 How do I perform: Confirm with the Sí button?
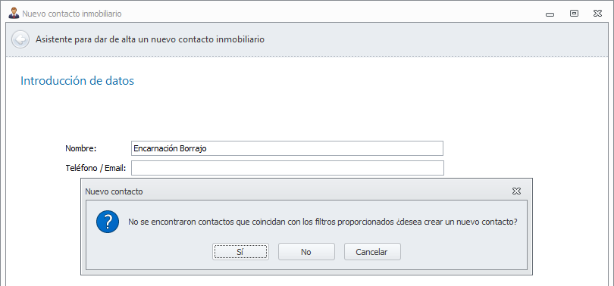coord(240,252)
